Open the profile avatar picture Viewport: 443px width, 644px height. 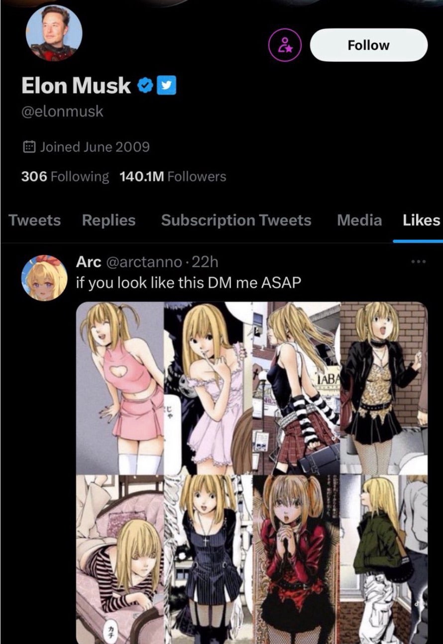(x=54, y=33)
